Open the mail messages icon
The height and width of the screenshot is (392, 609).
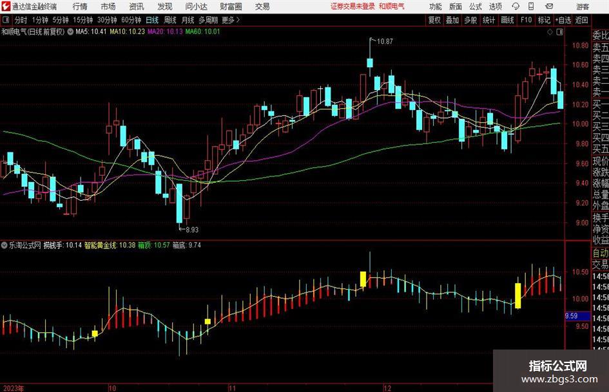tap(549, 6)
